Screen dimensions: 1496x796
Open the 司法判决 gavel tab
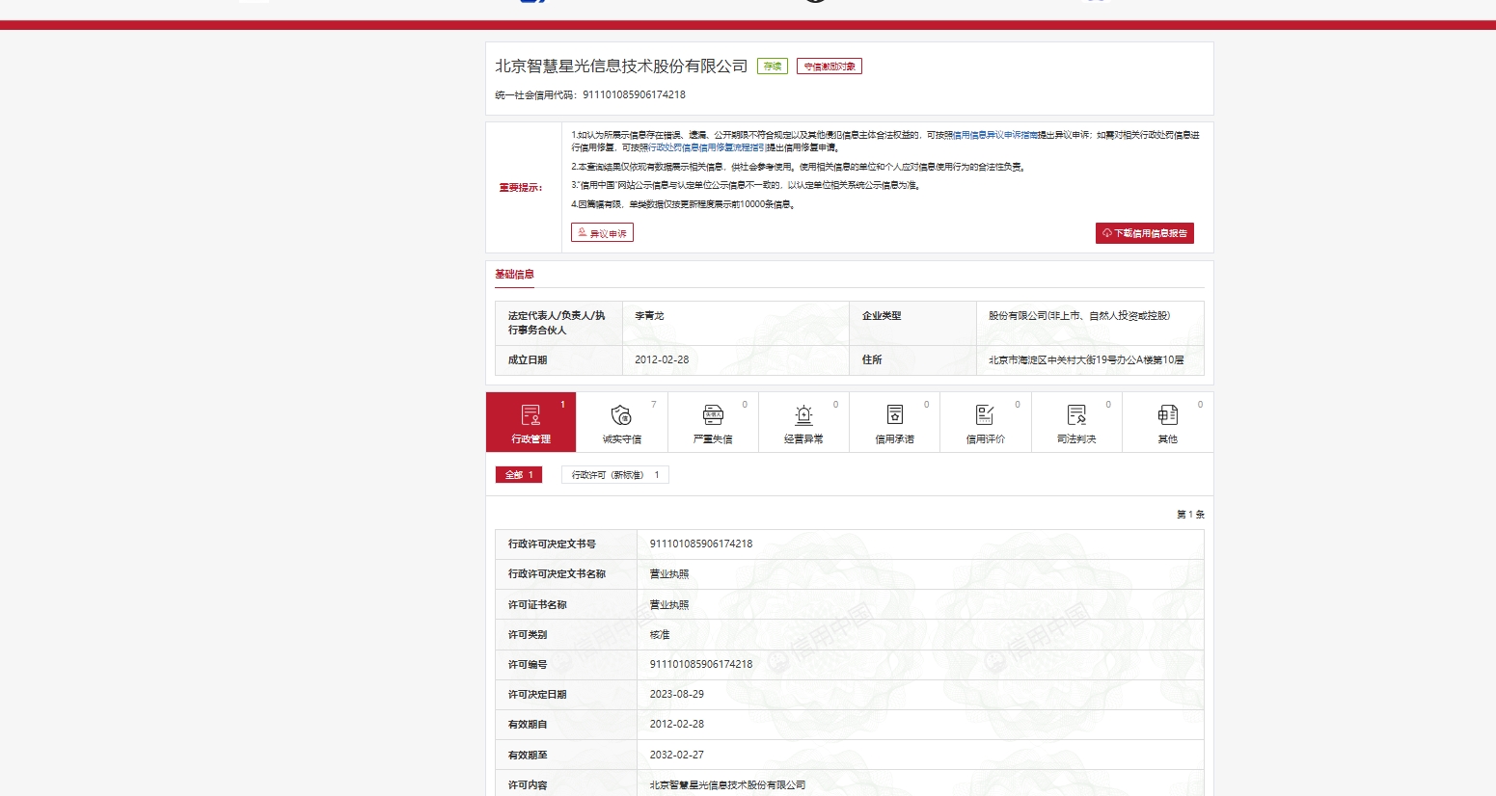[1076, 422]
